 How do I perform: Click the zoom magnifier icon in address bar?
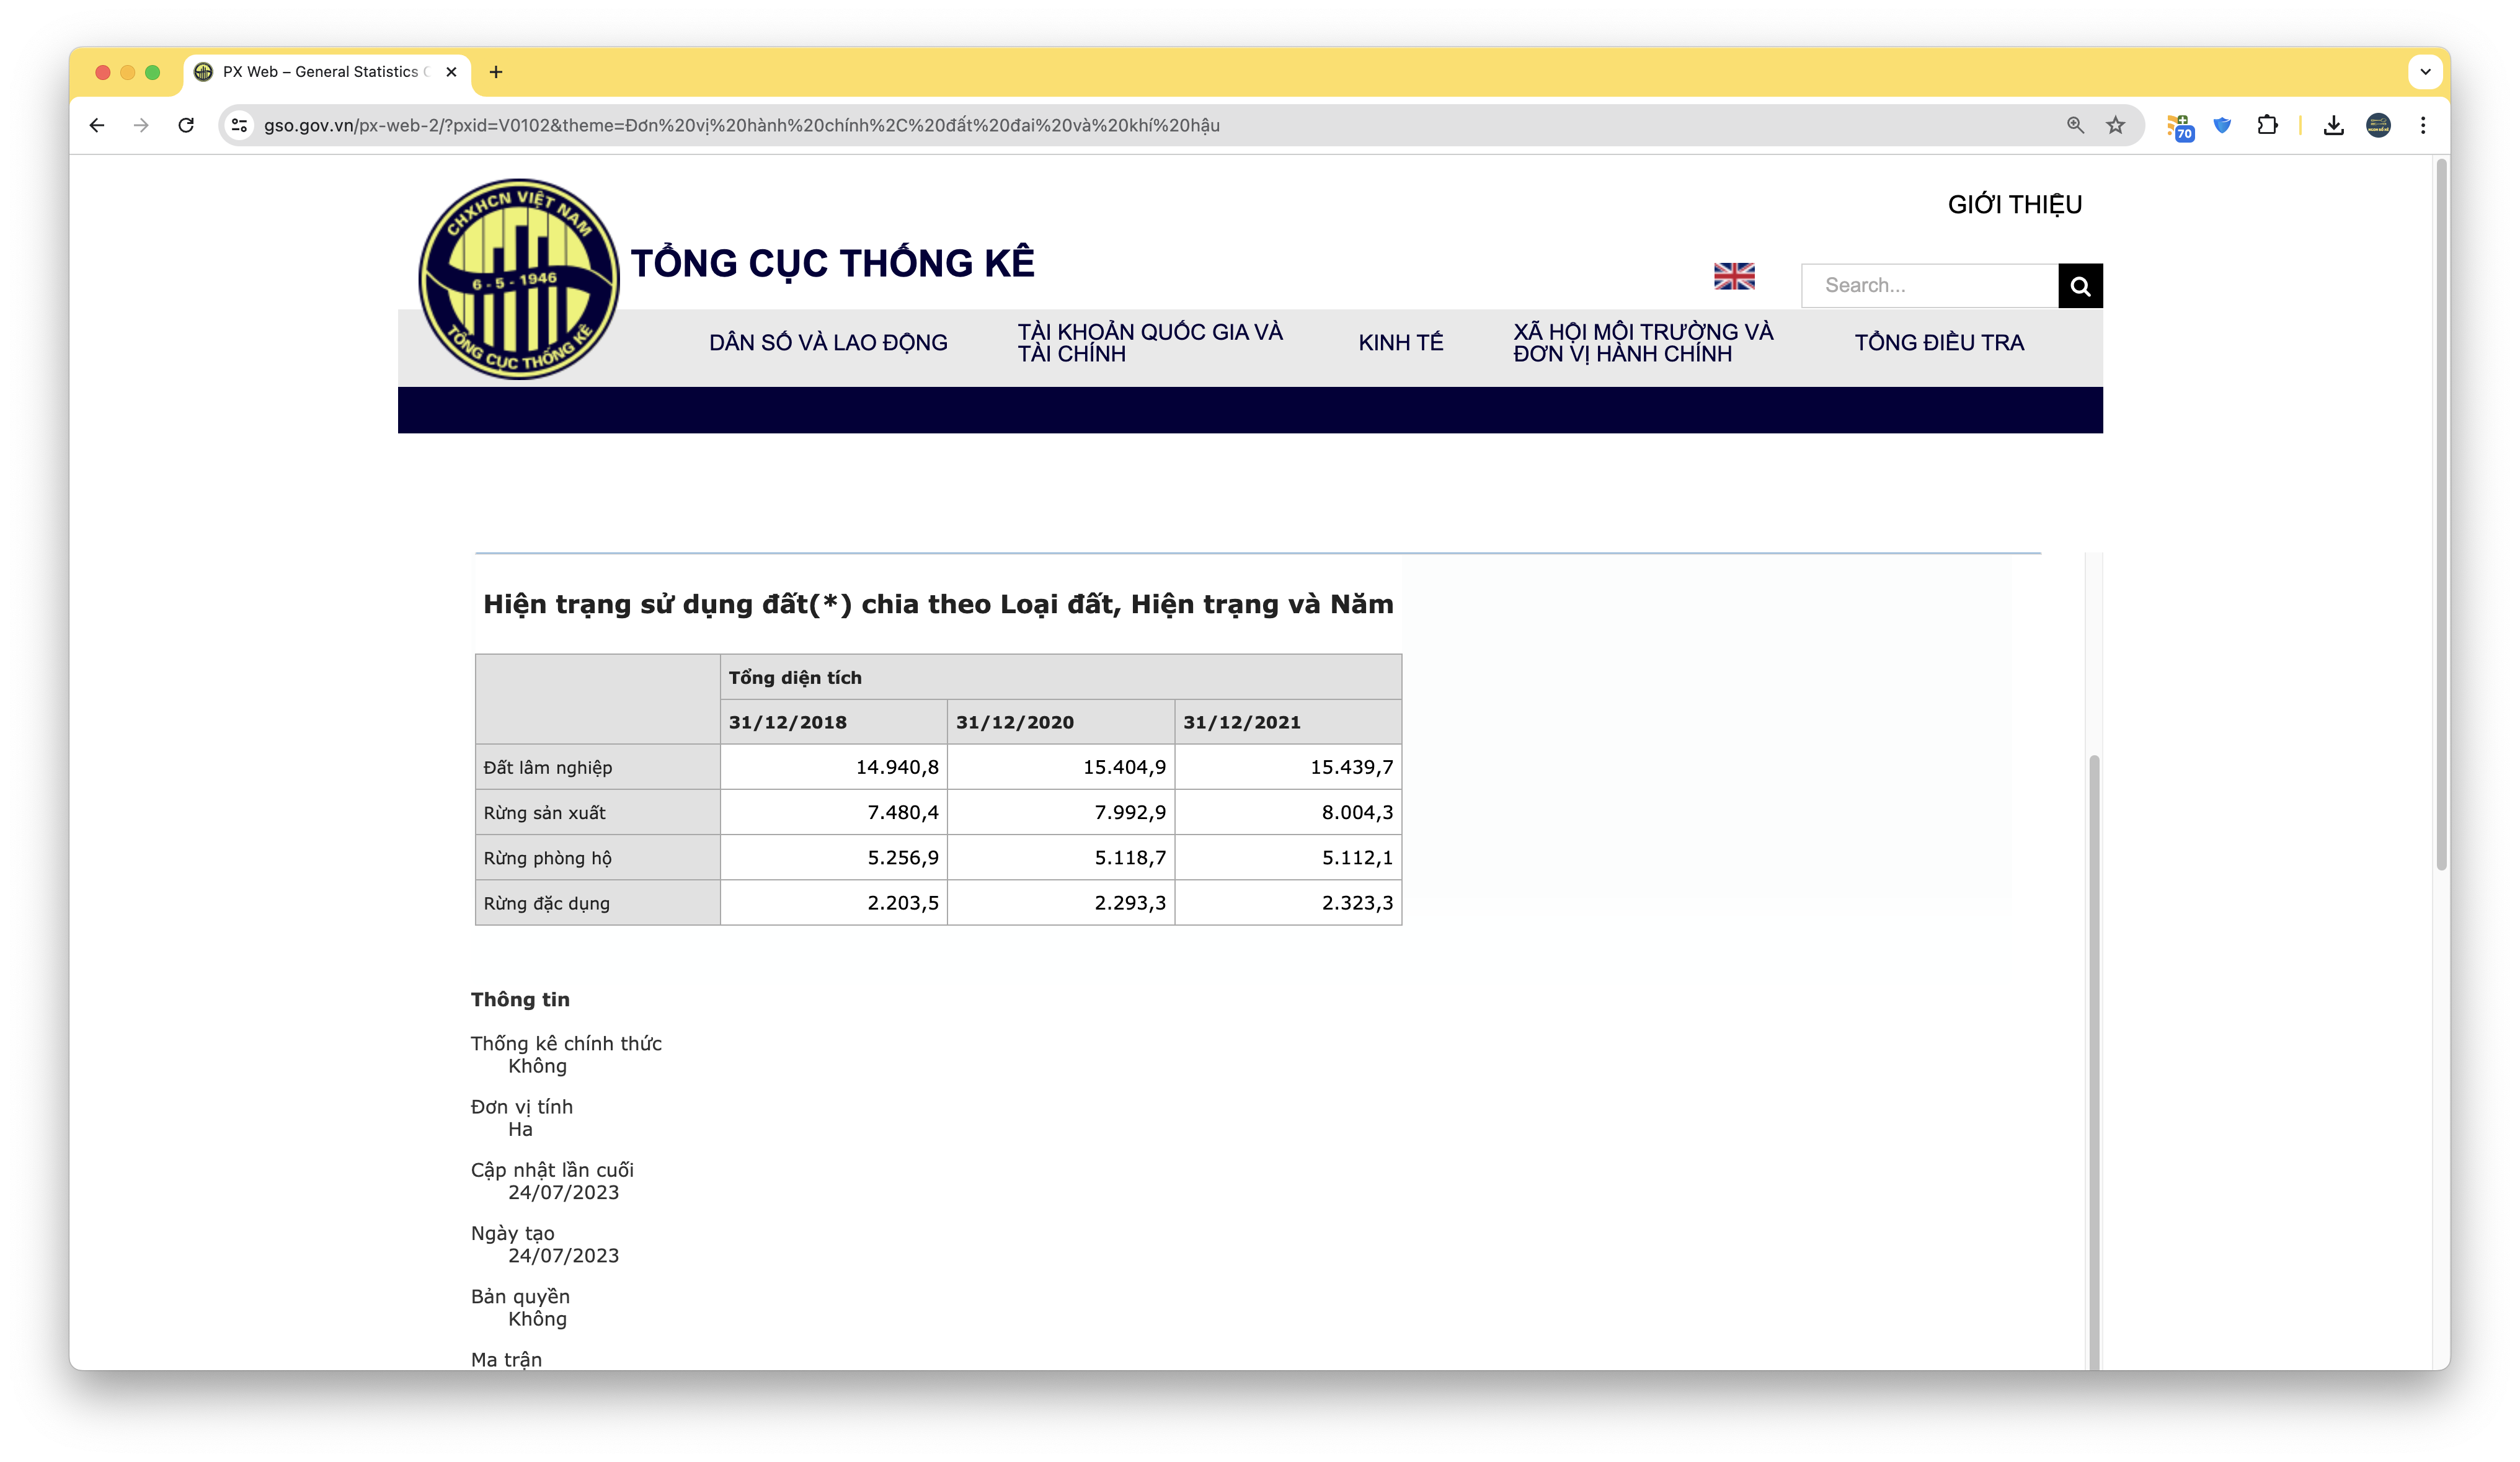coord(2075,125)
